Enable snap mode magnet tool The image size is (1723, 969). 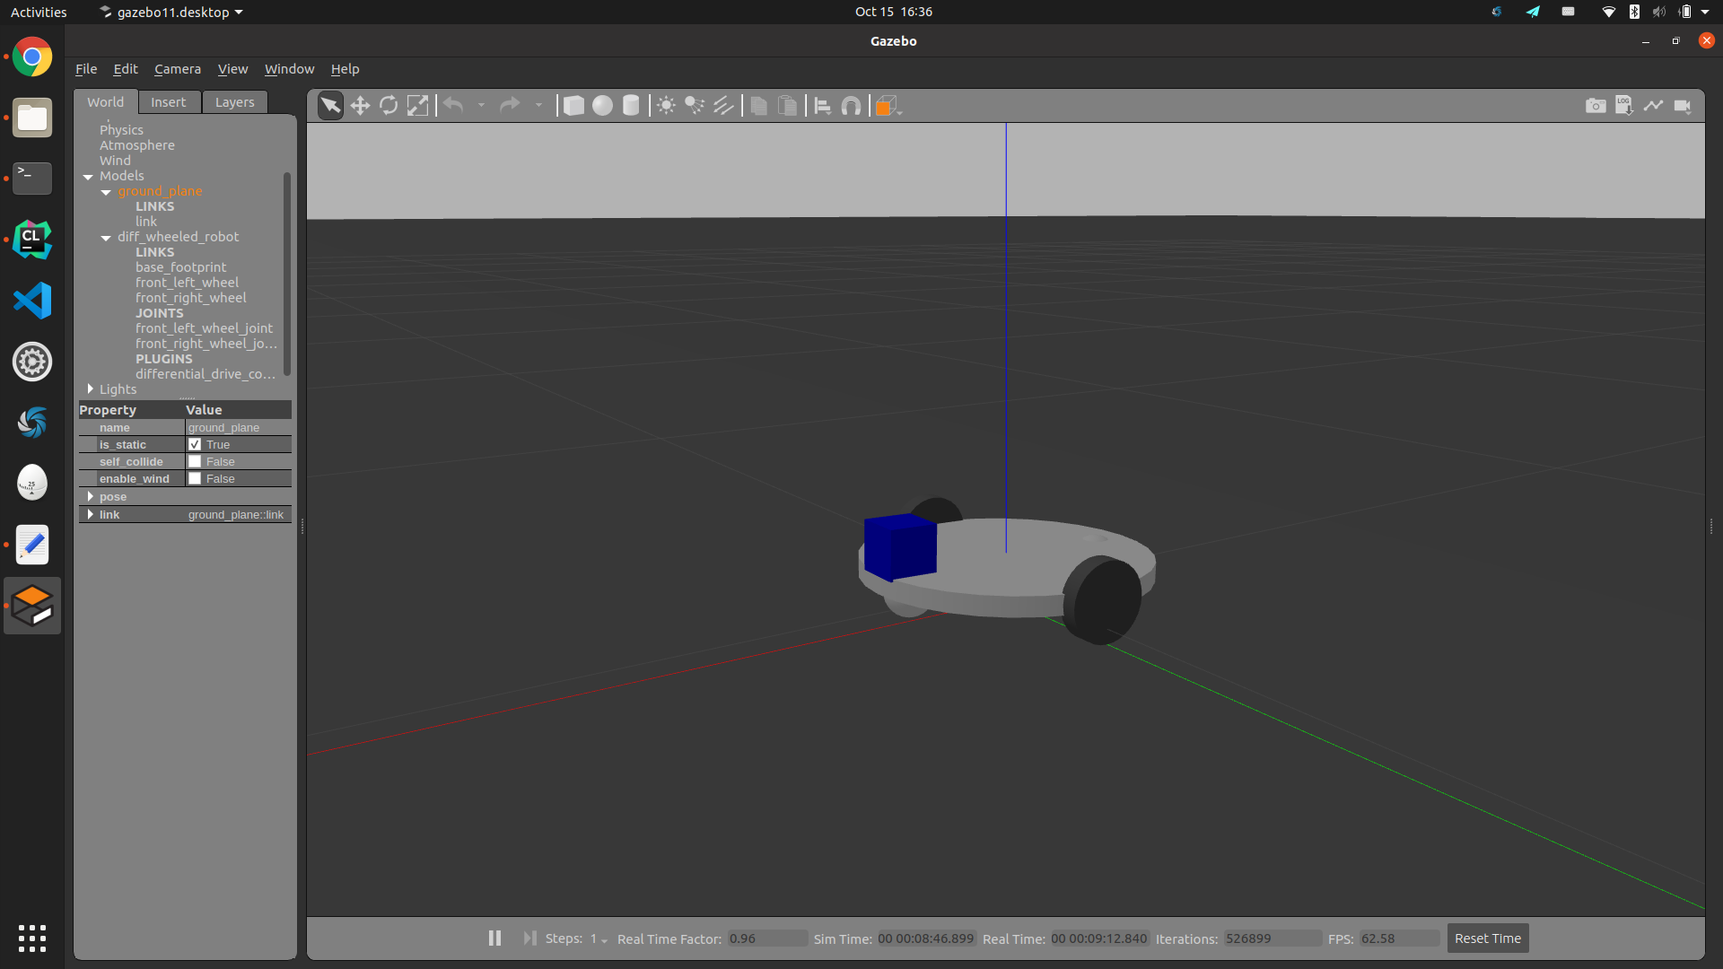click(851, 106)
